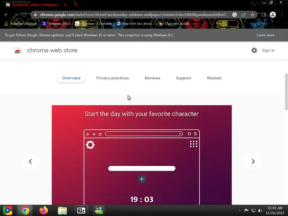Open the Action Center flag icon

(x=246, y=210)
